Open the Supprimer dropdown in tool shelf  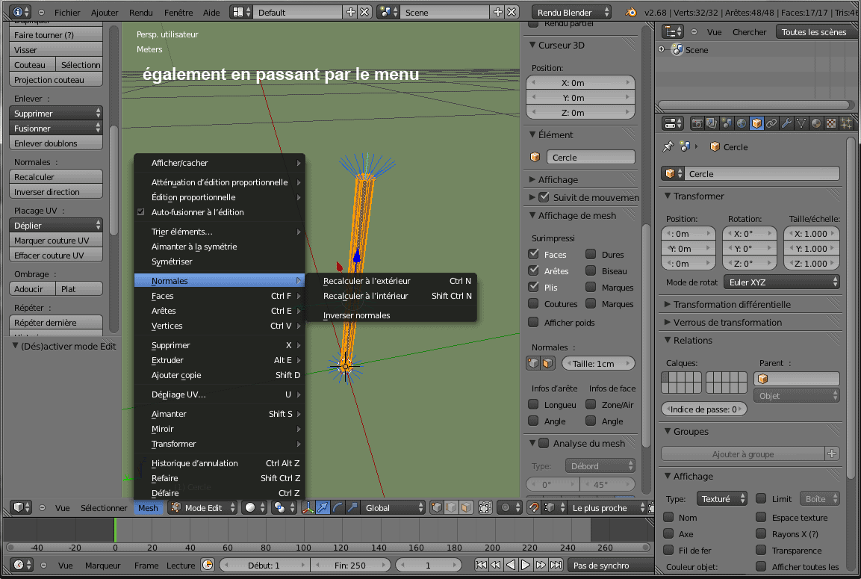click(56, 113)
